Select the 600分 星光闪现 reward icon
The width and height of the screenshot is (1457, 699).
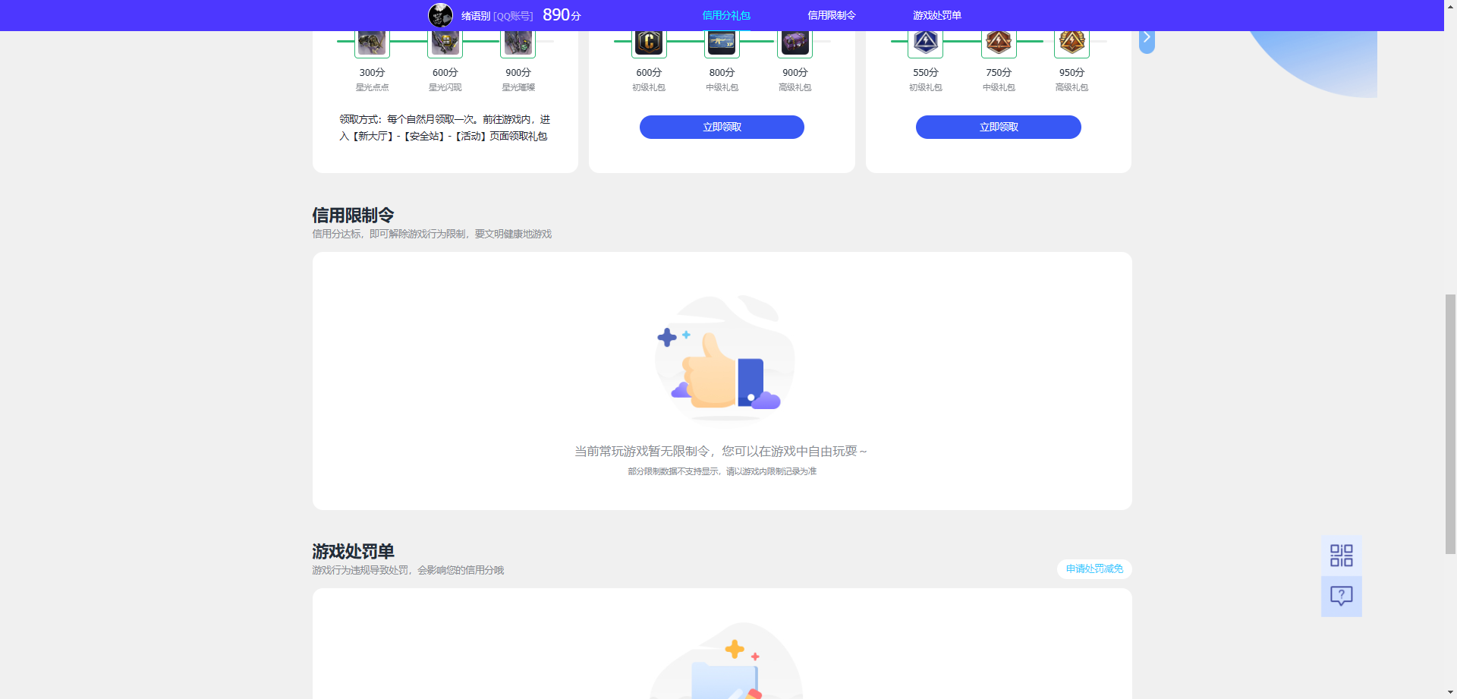445,43
